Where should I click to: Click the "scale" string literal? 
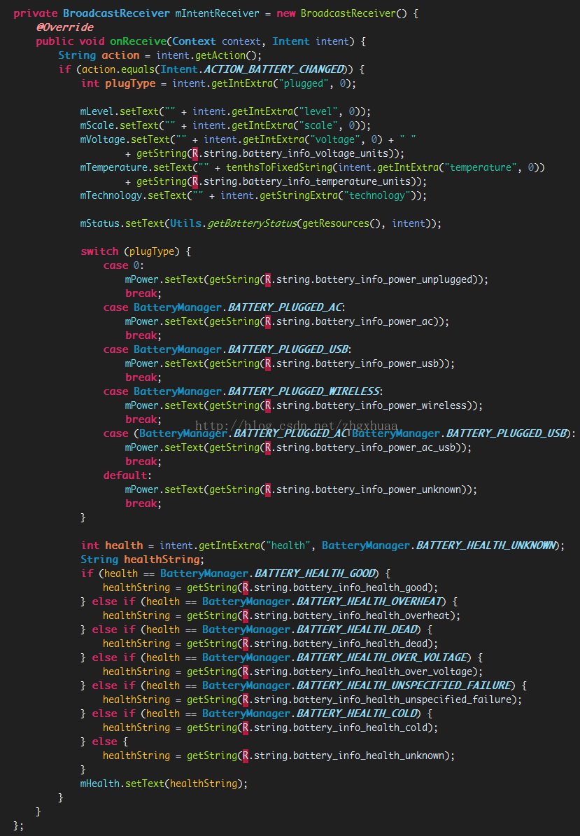(318, 125)
